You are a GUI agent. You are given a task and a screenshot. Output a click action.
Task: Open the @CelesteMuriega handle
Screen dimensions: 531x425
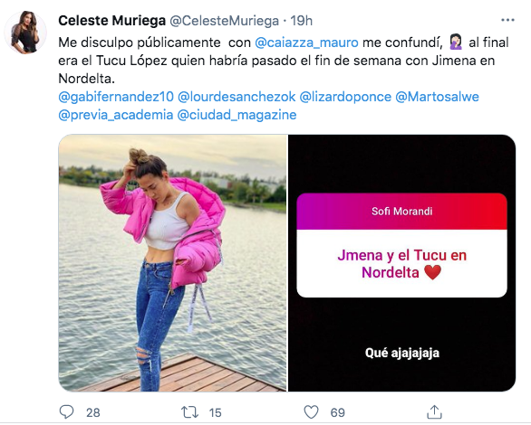coord(224,21)
